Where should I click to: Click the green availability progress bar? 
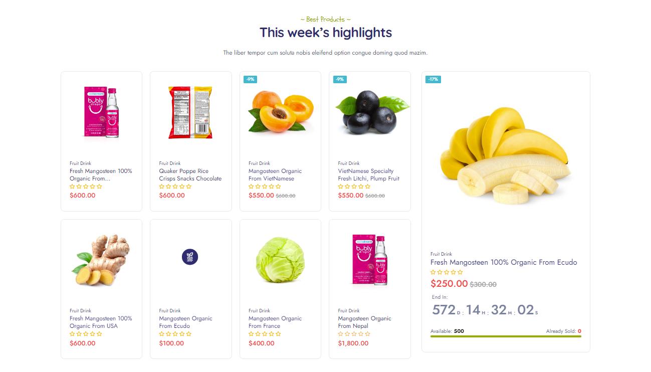[x=506, y=336]
